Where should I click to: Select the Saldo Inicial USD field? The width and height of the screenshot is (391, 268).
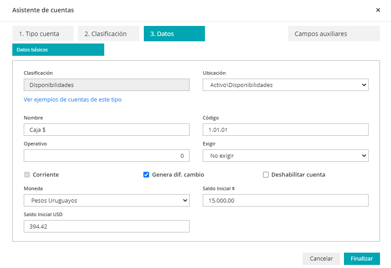(x=106, y=226)
